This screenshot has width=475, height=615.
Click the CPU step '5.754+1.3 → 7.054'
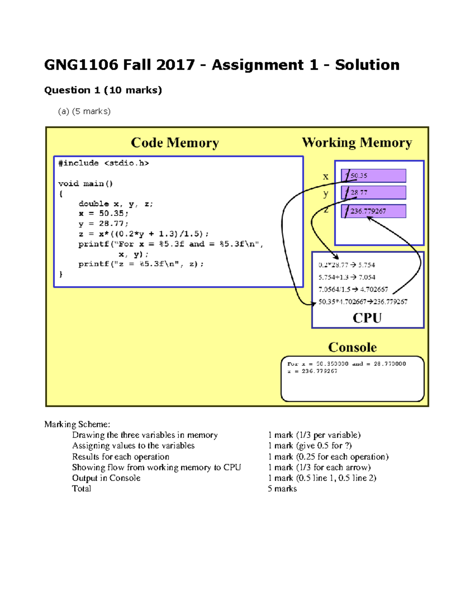click(346, 277)
